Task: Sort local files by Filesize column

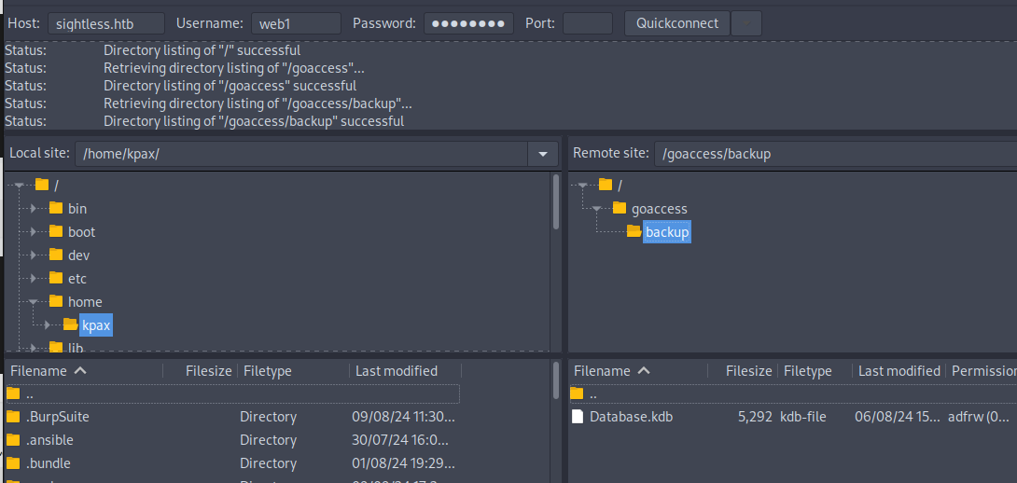Action: pyautogui.click(x=208, y=371)
